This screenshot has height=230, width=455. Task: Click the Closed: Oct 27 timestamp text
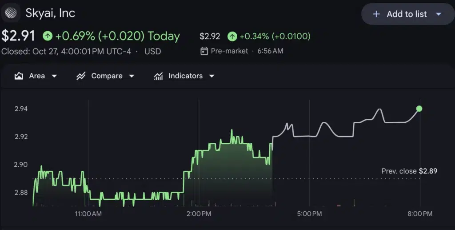pyautogui.click(x=66, y=52)
